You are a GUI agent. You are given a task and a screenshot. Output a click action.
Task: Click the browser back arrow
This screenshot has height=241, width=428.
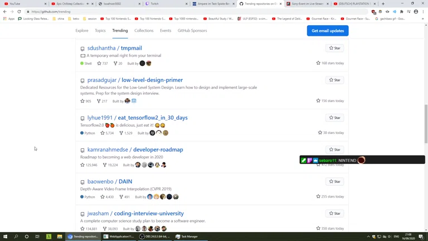[5, 12]
